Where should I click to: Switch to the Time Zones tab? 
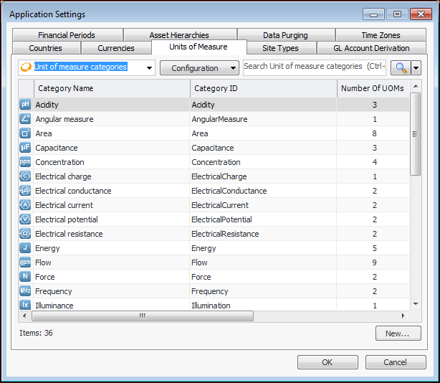(x=381, y=35)
